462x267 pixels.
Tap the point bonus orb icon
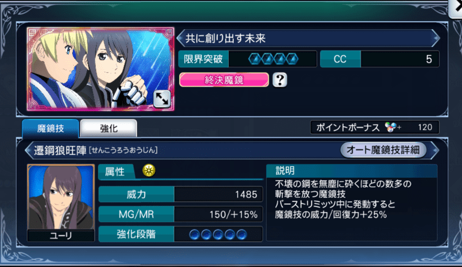point(391,127)
